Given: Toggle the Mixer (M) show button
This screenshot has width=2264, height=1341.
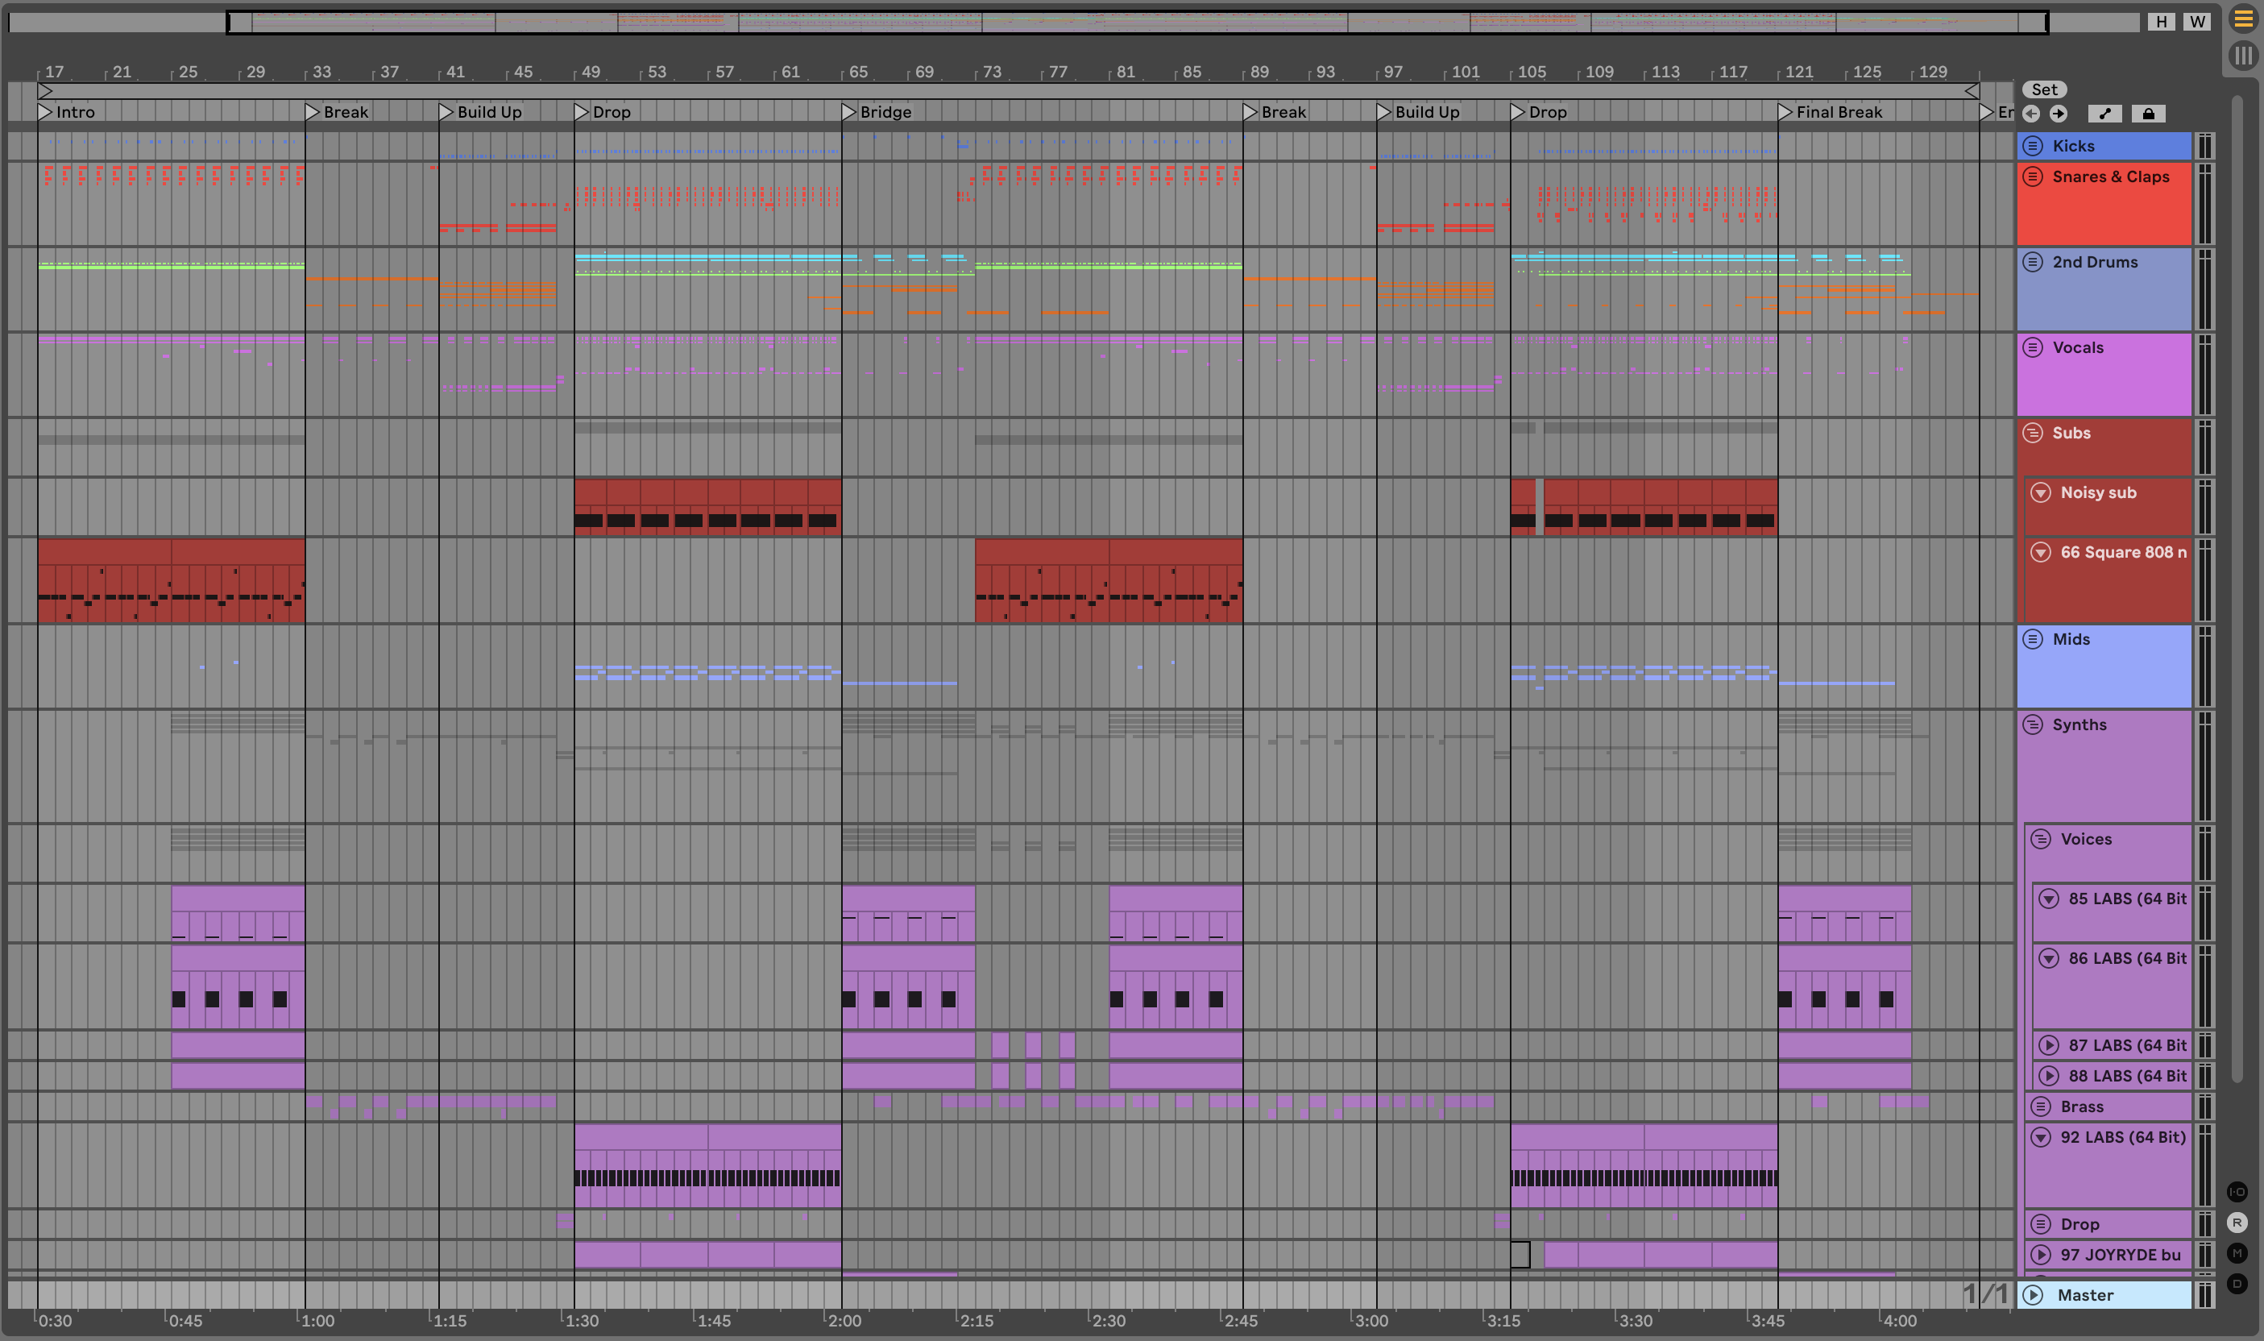Looking at the screenshot, I should pos(2237,1252).
